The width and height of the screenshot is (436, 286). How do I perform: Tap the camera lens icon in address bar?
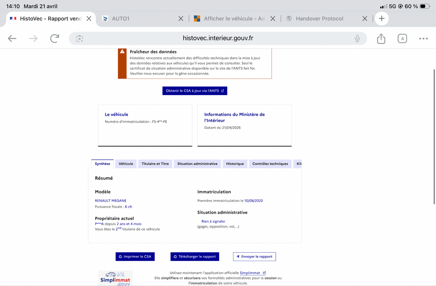80,38
